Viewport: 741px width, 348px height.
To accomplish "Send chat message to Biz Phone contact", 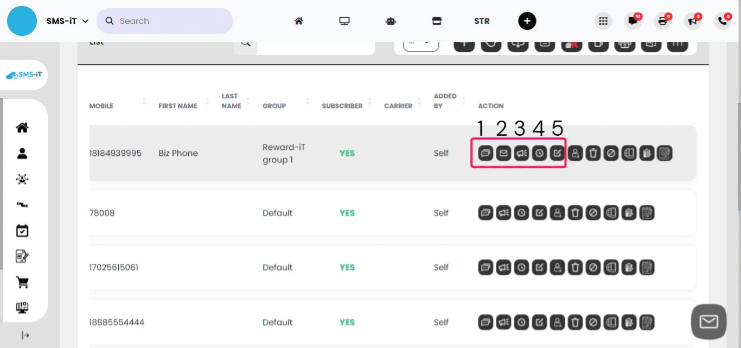I will tap(486, 154).
